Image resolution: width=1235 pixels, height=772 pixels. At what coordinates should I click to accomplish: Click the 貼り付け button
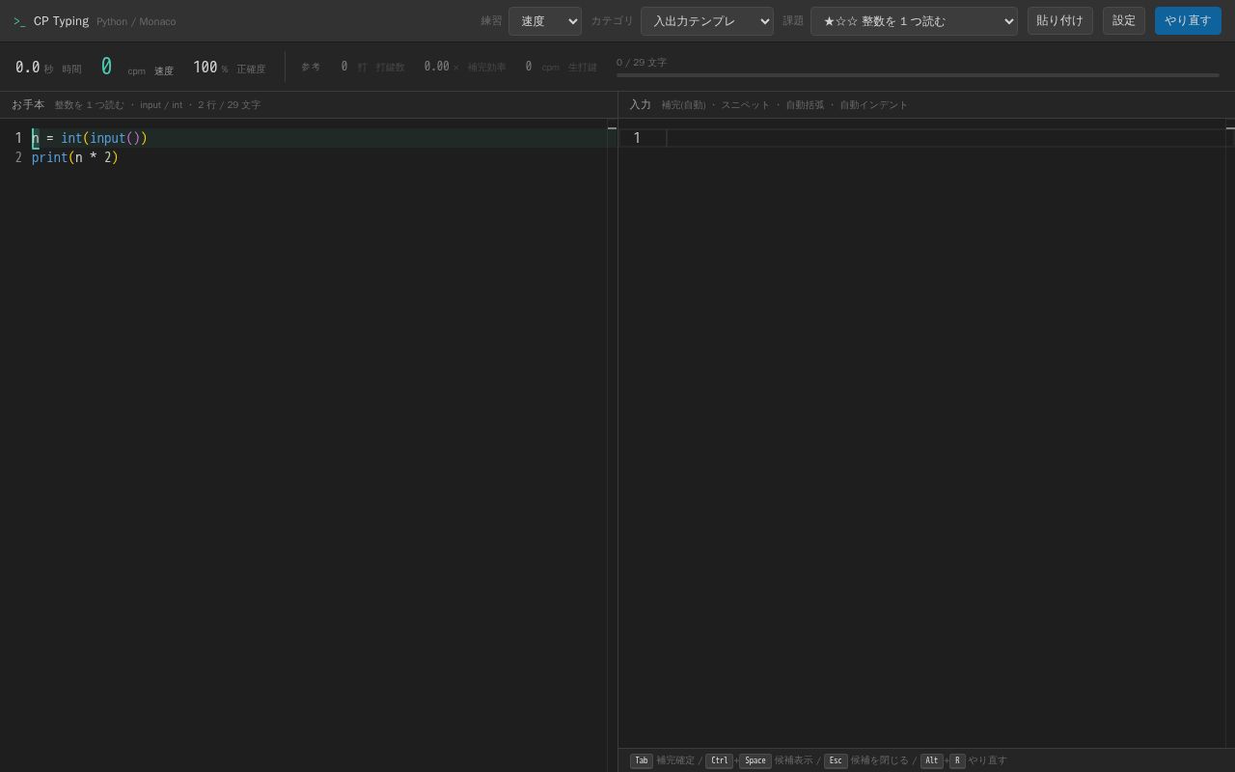[x=1059, y=20]
